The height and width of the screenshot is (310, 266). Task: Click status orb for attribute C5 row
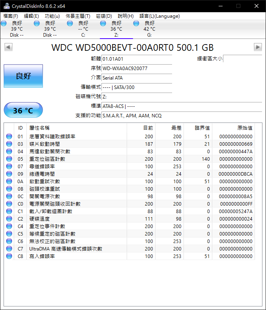(x=9, y=234)
